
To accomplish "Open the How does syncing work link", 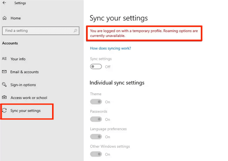I will [x=110, y=48].
